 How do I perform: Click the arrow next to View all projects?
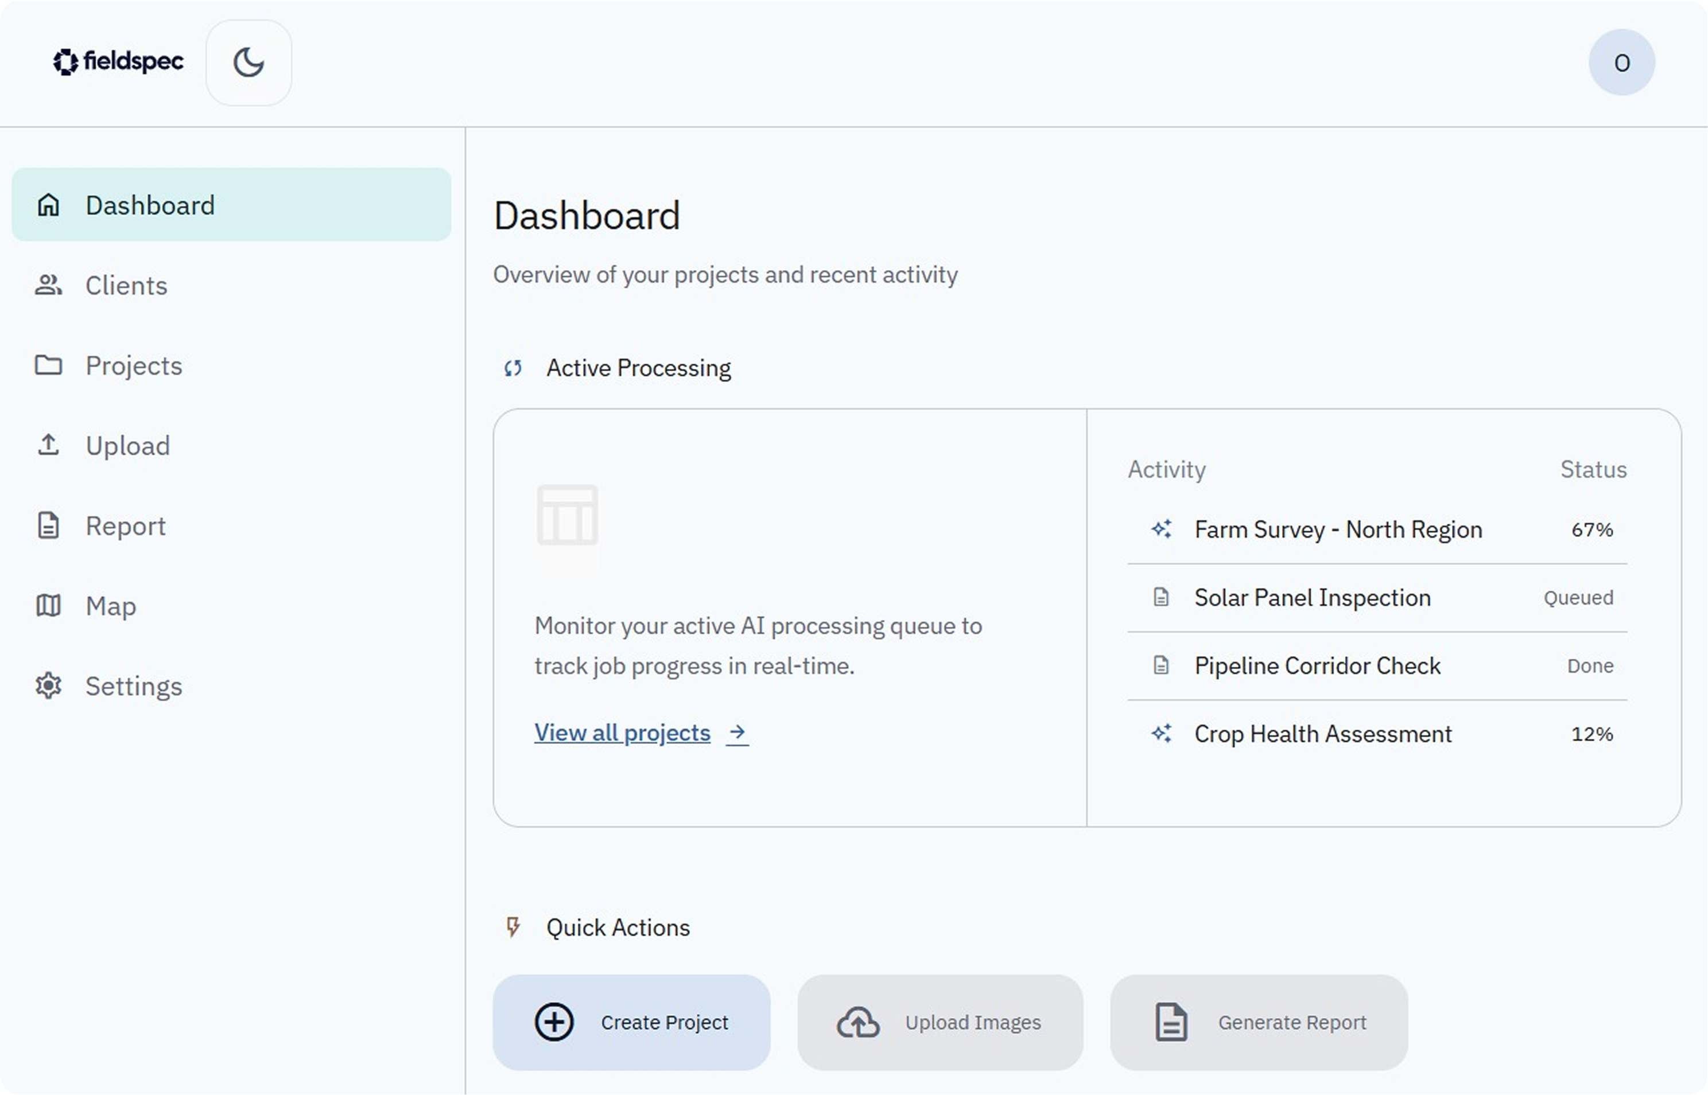[x=737, y=732]
